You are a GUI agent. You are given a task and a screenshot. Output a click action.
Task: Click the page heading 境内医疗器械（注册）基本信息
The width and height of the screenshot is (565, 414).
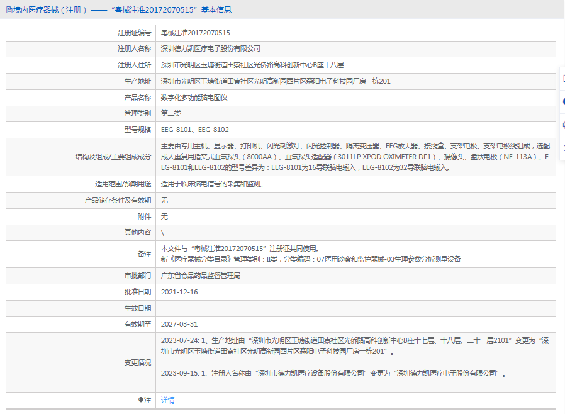[123, 10]
